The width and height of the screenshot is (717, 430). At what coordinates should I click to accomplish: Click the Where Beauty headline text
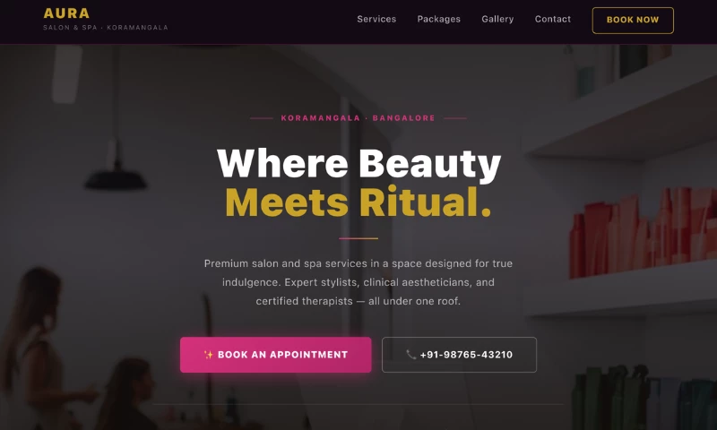359,164
